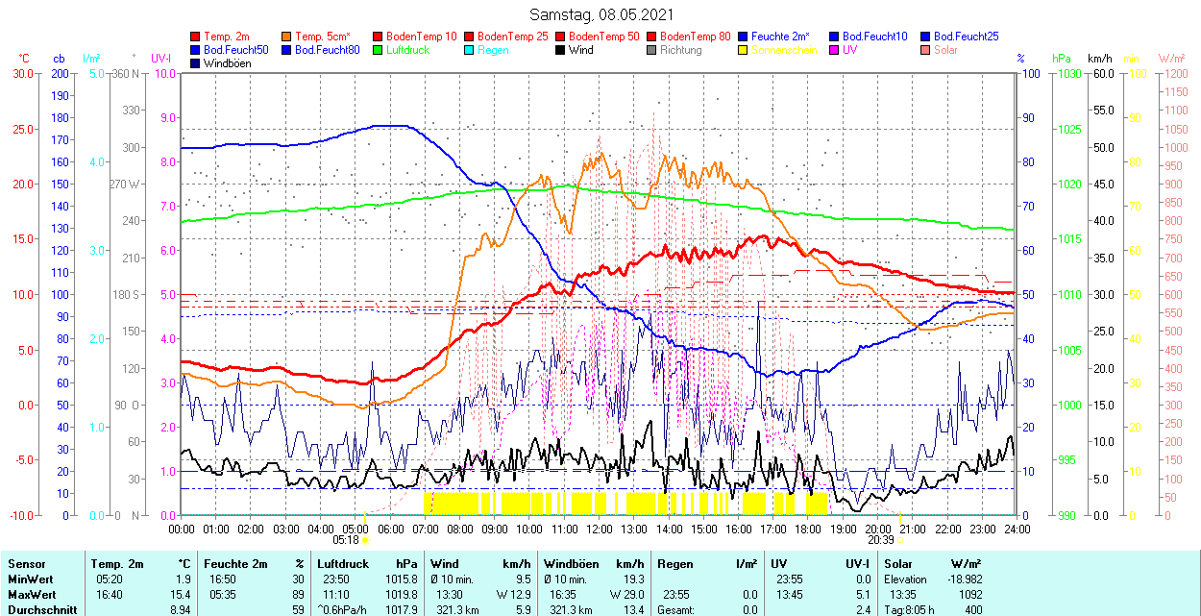The height and width of the screenshot is (616, 1201).
Task: Click the Gesamt: rain total label
Action: (x=676, y=610)
